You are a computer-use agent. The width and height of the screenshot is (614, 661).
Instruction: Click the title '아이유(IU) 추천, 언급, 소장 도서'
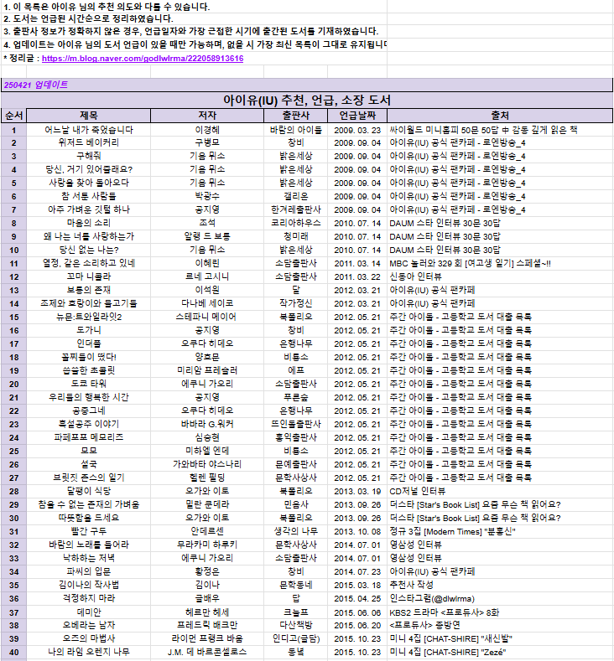click(x=307, y=100)
